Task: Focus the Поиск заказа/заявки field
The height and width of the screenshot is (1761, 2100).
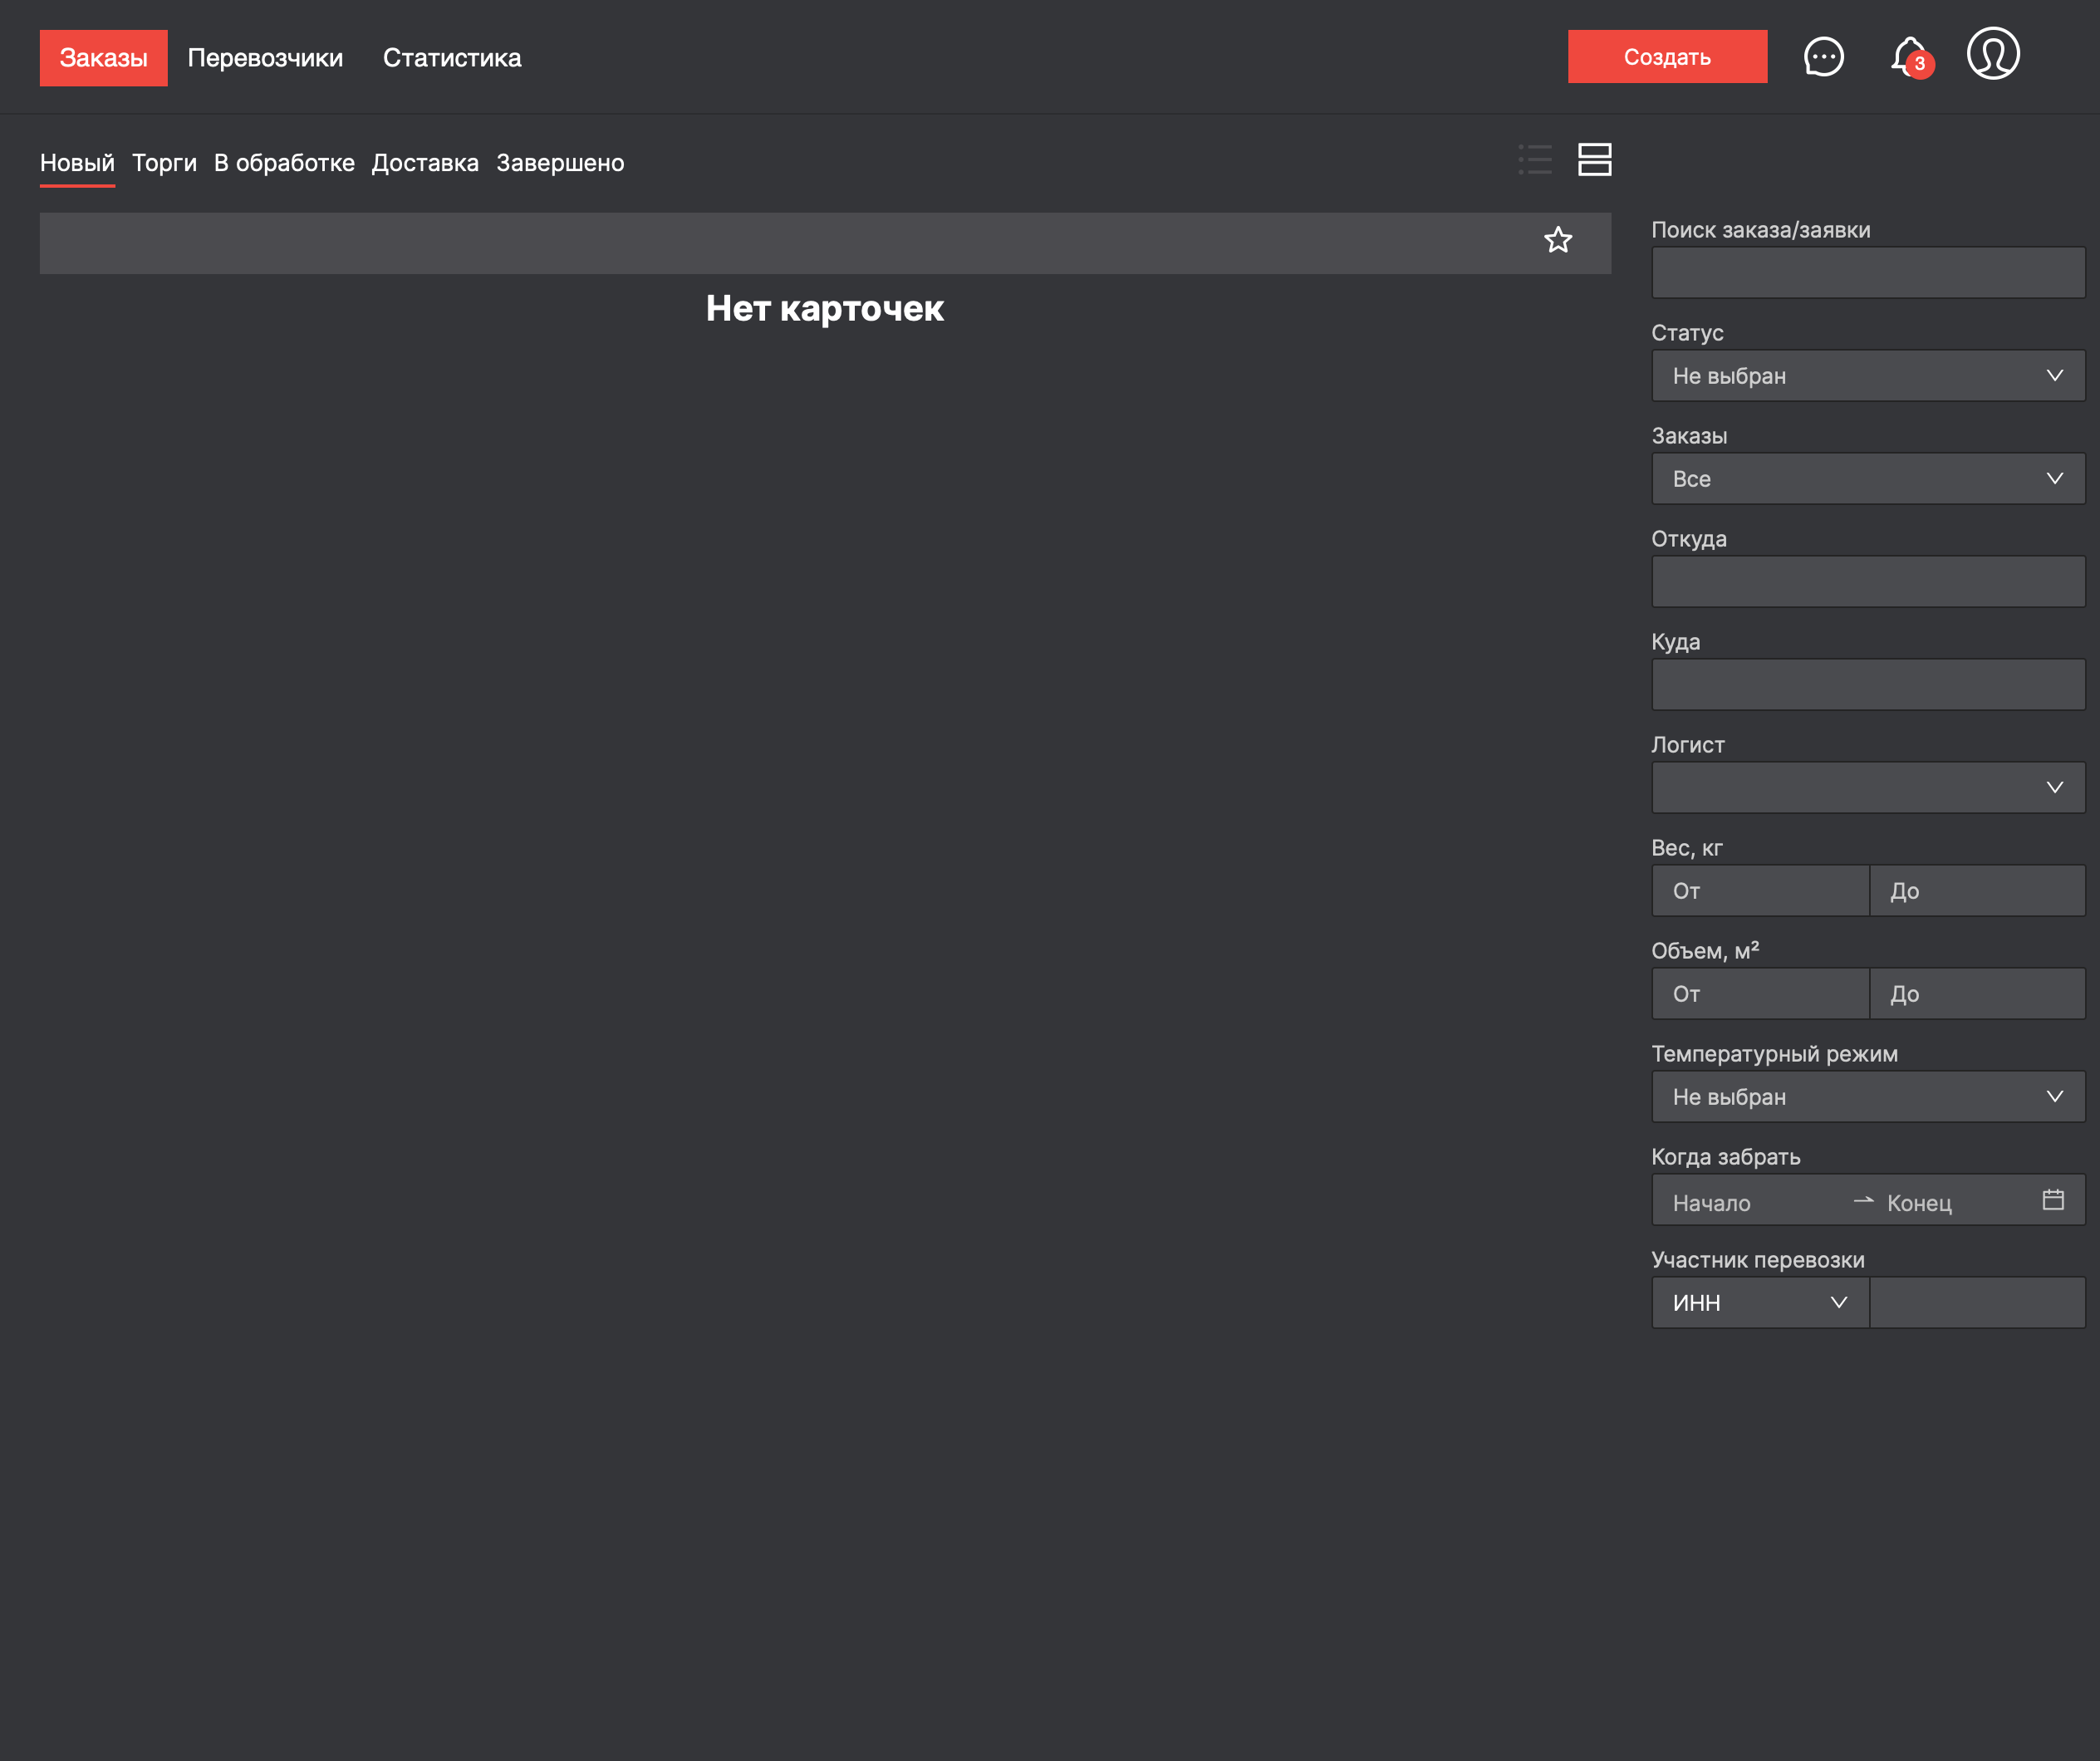Action: coord(1867,273)
